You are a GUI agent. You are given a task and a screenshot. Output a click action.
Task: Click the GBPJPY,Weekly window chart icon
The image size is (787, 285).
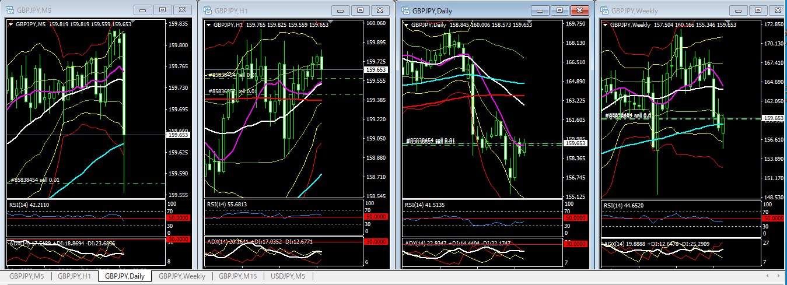pos(603,10)
